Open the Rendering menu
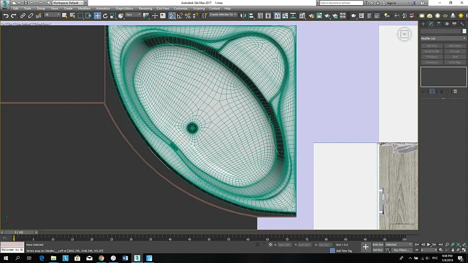 coord(145,8)
